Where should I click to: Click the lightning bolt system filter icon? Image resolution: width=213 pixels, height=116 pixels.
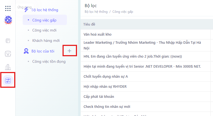coord(26,10)
